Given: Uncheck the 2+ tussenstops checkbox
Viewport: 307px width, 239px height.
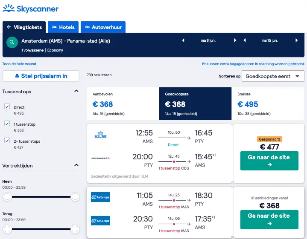Looking at the screenshot, I should click(x=7, y=141).
